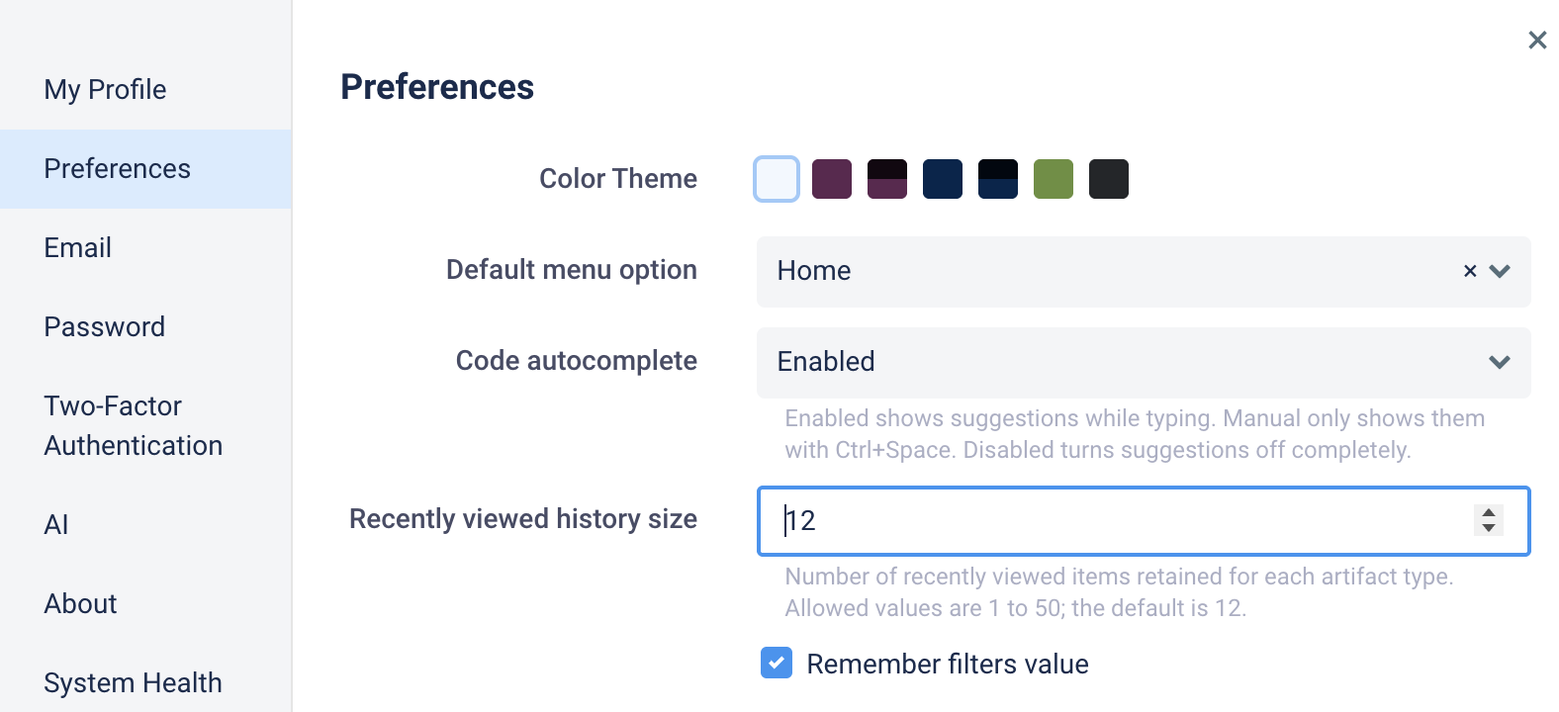Choose the plum purple color theme

[x=832, y=179]
